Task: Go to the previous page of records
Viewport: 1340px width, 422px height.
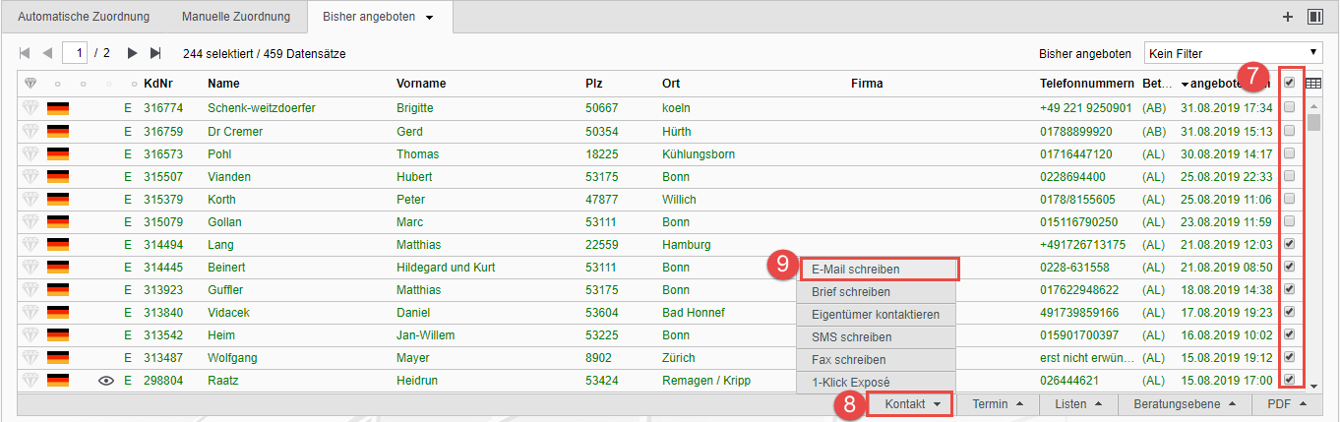Action: point(46,53)
